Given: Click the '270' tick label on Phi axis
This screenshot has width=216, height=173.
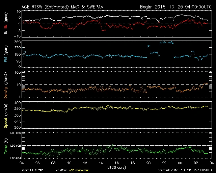Looking at the screenshot, I should (x=18, y=48).
